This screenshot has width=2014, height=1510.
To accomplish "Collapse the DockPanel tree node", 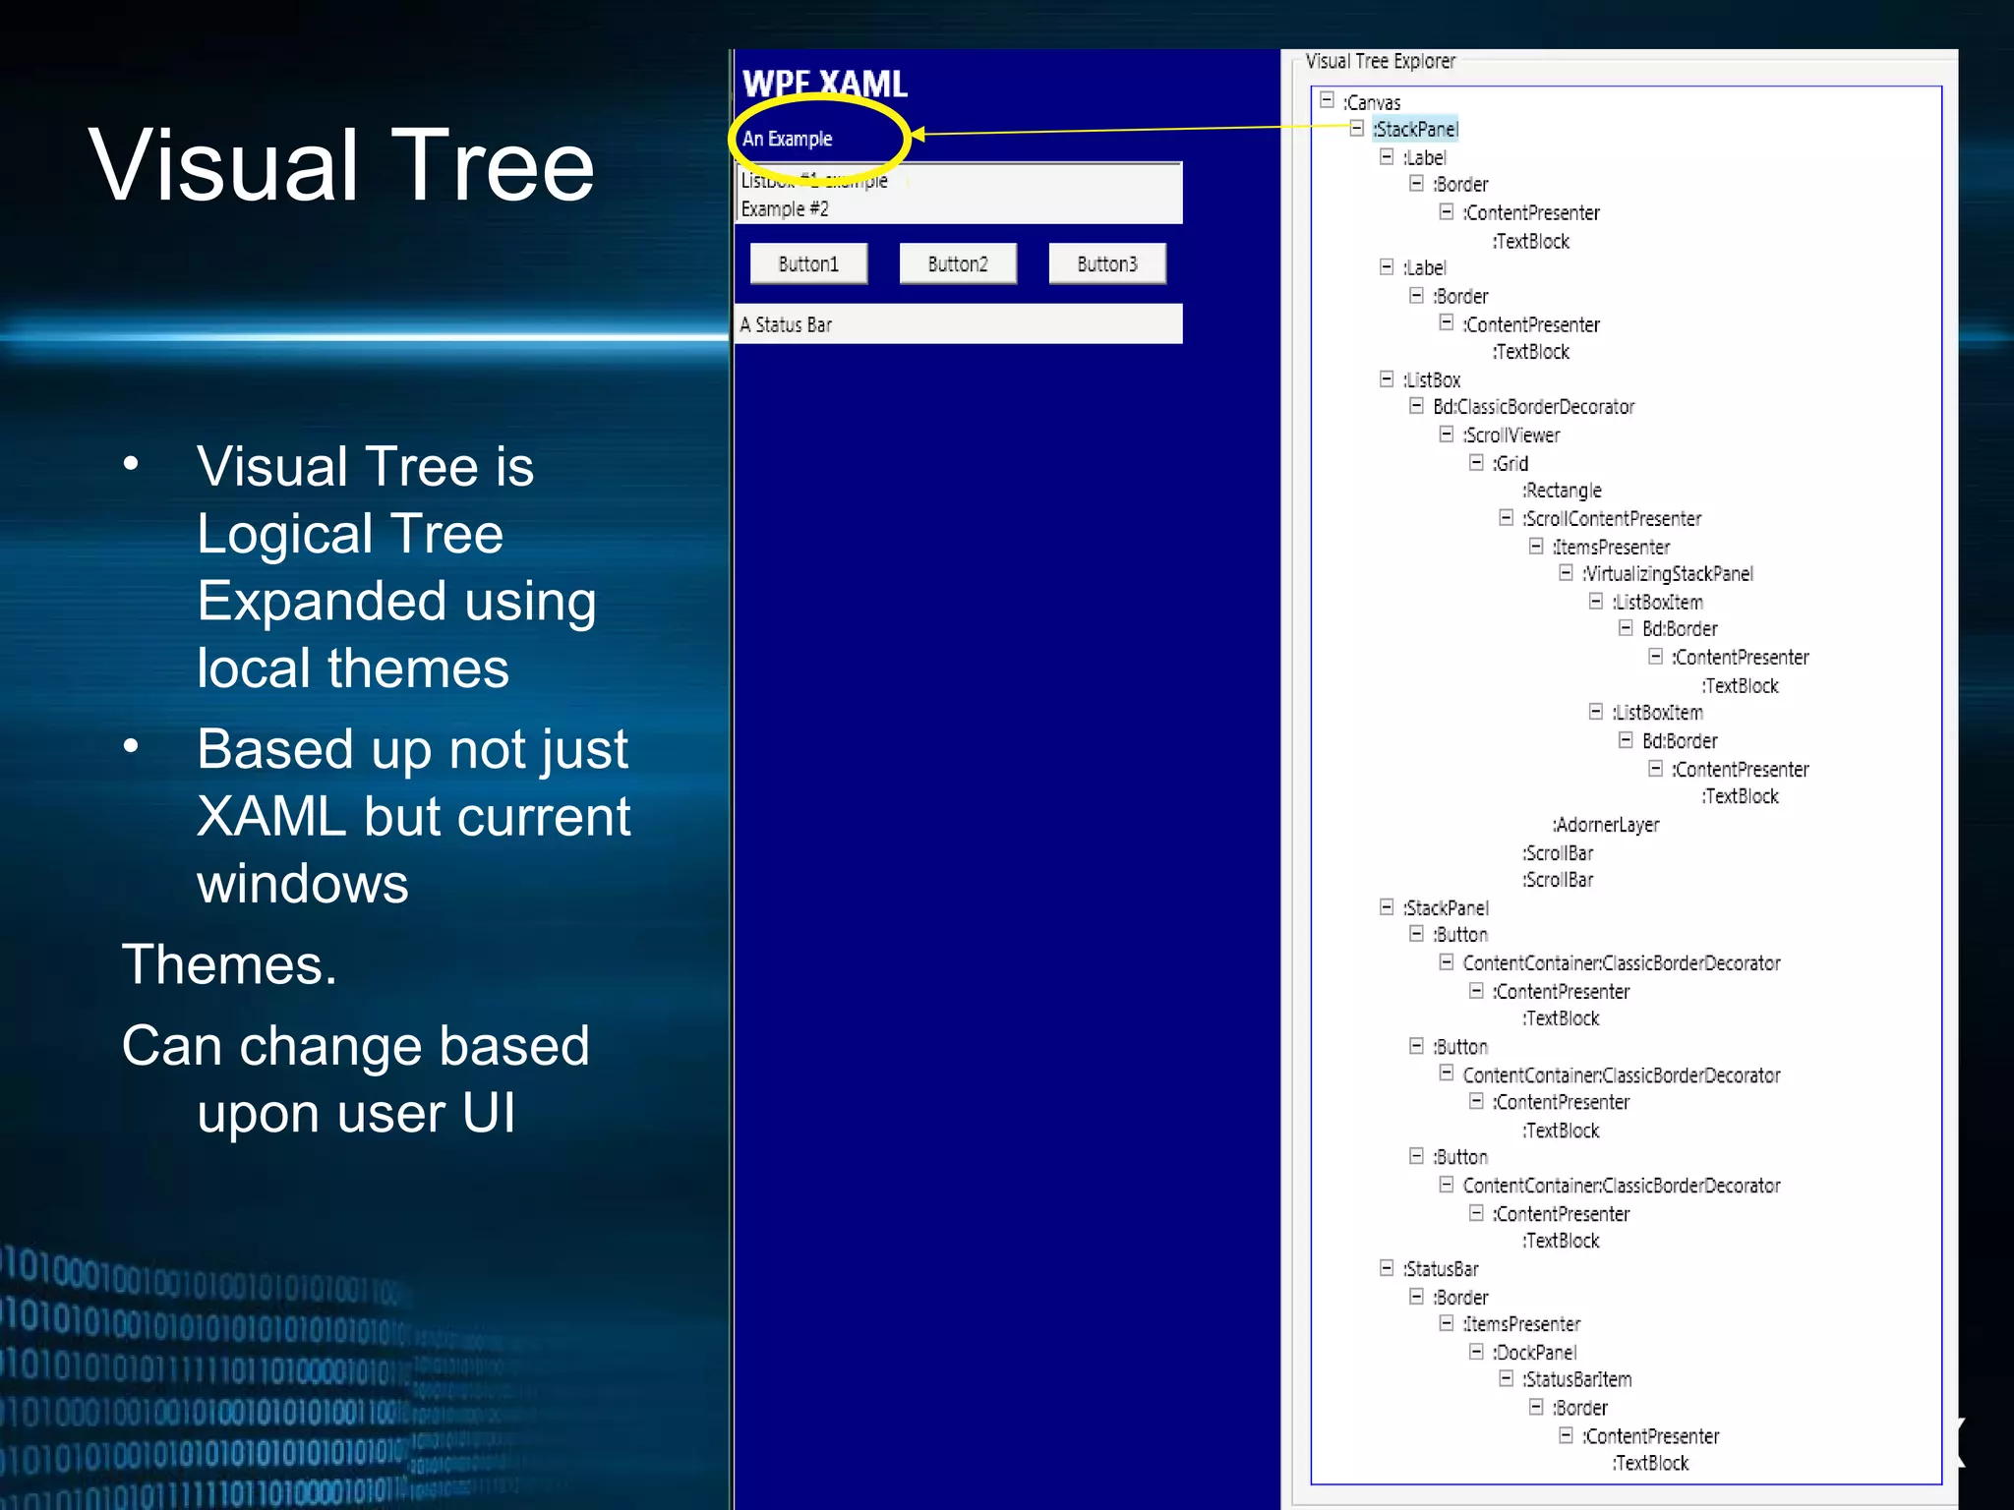I will pos(1476,1352).
